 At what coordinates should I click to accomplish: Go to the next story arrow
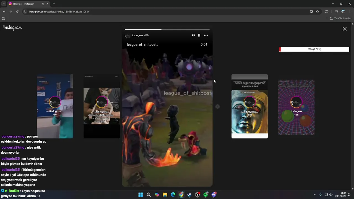(218, 106)
